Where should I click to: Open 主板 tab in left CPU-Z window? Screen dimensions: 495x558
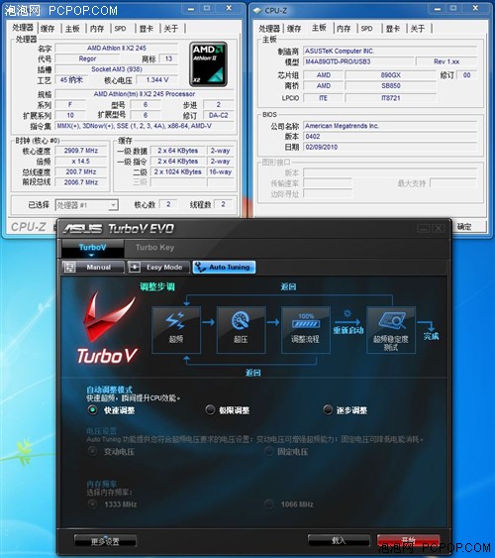pos(72,29)
